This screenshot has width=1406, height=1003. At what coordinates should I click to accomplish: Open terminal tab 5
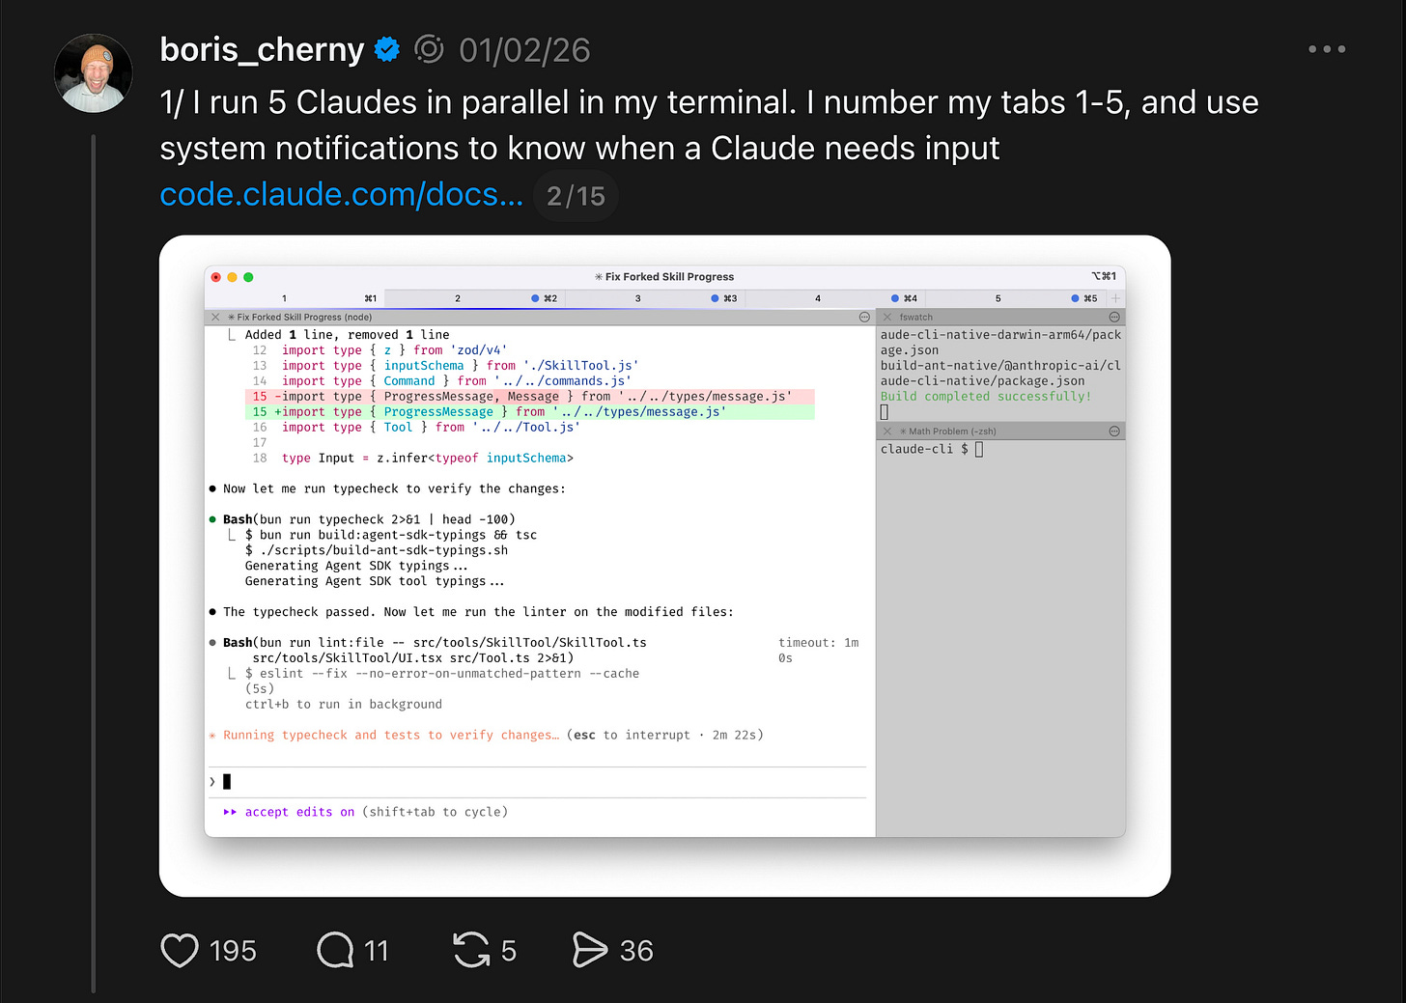pyautogui.click(x=1014, y=298)
